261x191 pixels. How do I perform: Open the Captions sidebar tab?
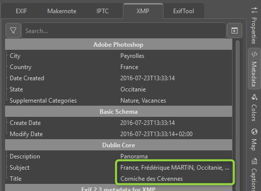(254, 174)
